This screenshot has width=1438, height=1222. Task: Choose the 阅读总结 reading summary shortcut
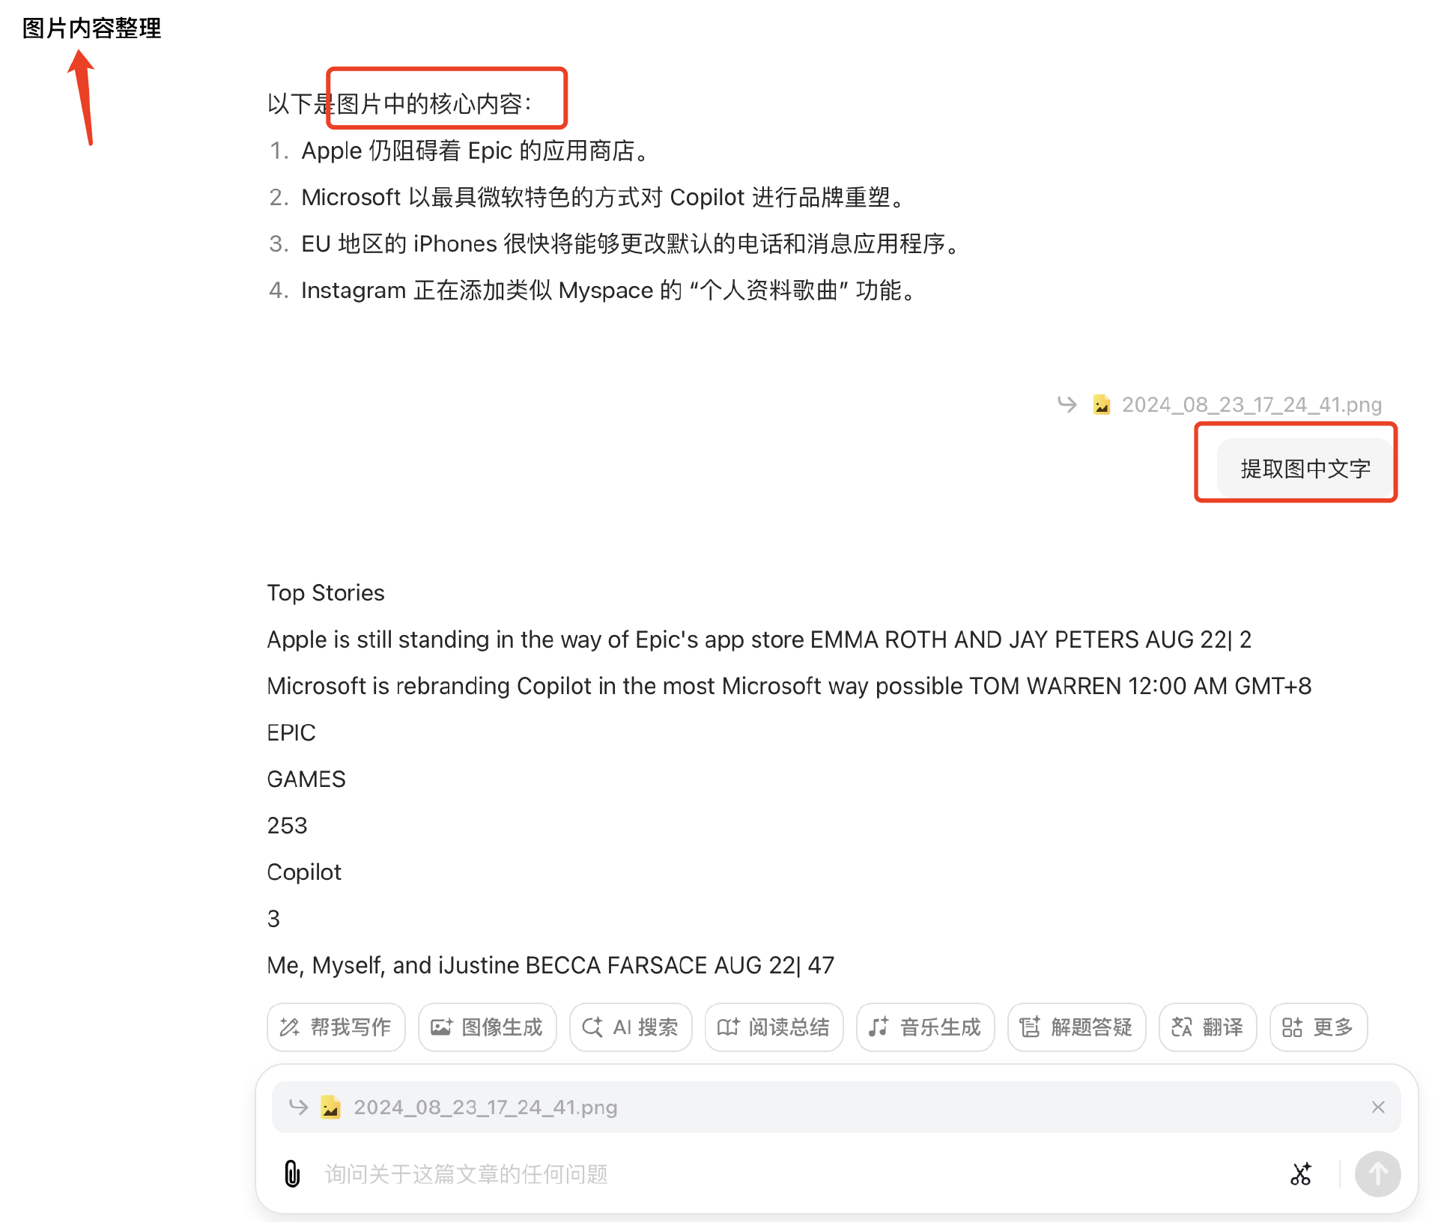(x=774, y=1027)
